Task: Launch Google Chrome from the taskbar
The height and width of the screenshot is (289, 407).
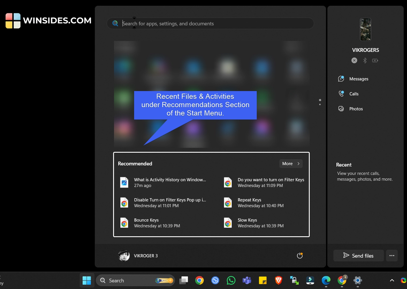Action: click(x=199, y=280)
